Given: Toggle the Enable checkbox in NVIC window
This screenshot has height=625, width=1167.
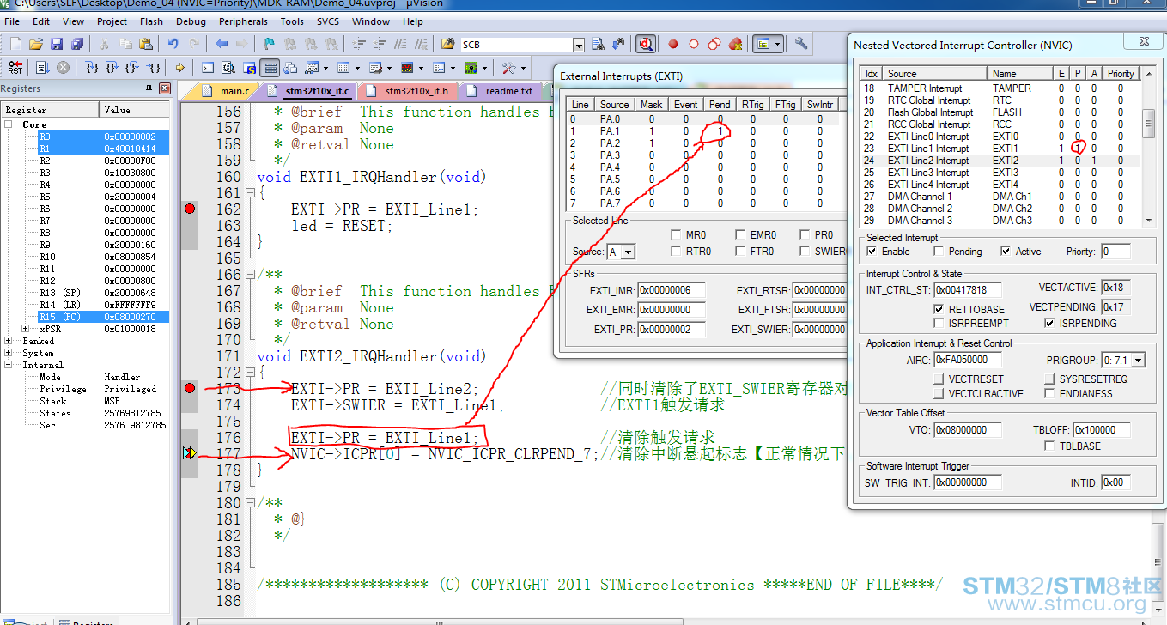Looking at the screenshot, I should tap(872, 252).
